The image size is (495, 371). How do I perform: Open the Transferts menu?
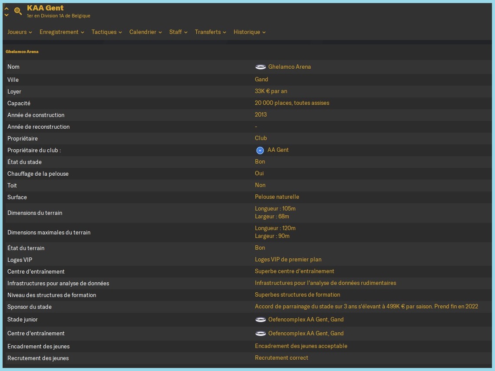point(211,32)
